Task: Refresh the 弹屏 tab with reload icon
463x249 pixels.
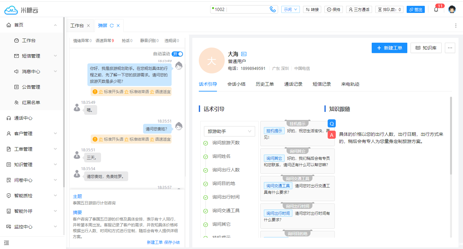Action: point(112,26)
